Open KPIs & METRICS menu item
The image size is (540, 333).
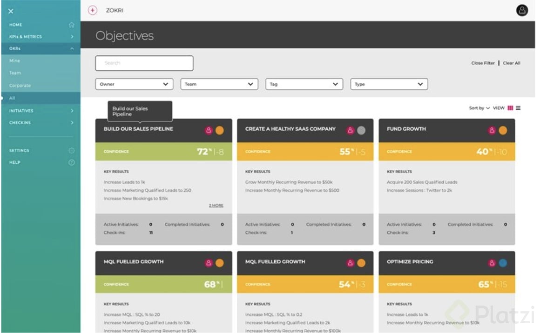tap(26, 36)
